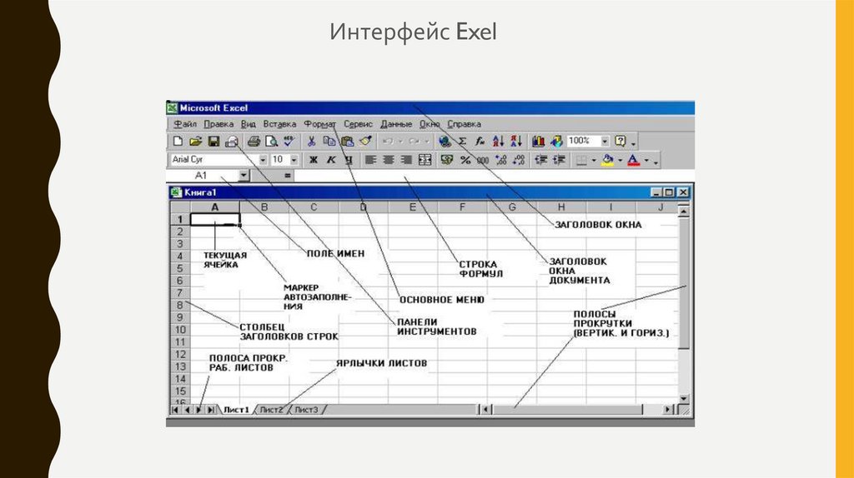Toggle underline Ч formatting

coord(349,160)
